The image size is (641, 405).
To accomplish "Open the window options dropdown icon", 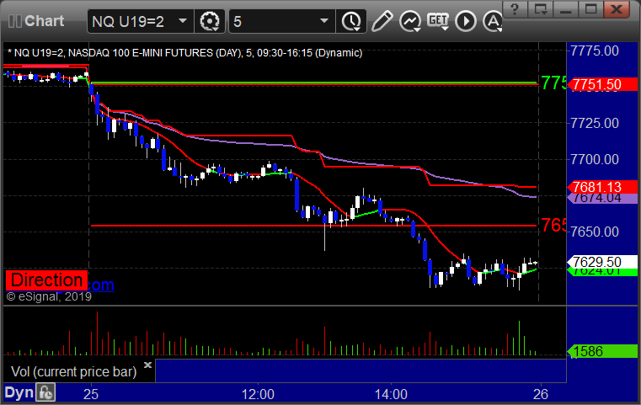I will (540, 9).
